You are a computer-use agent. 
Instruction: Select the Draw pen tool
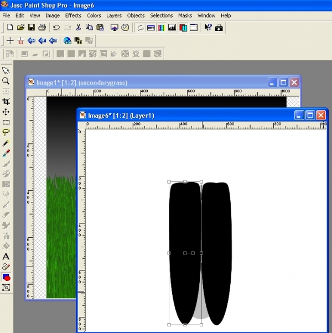[6, 267]
